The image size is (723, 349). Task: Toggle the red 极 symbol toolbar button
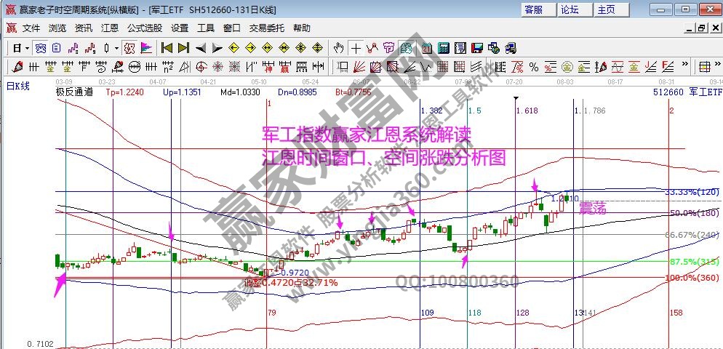click(x=129, y=48)
